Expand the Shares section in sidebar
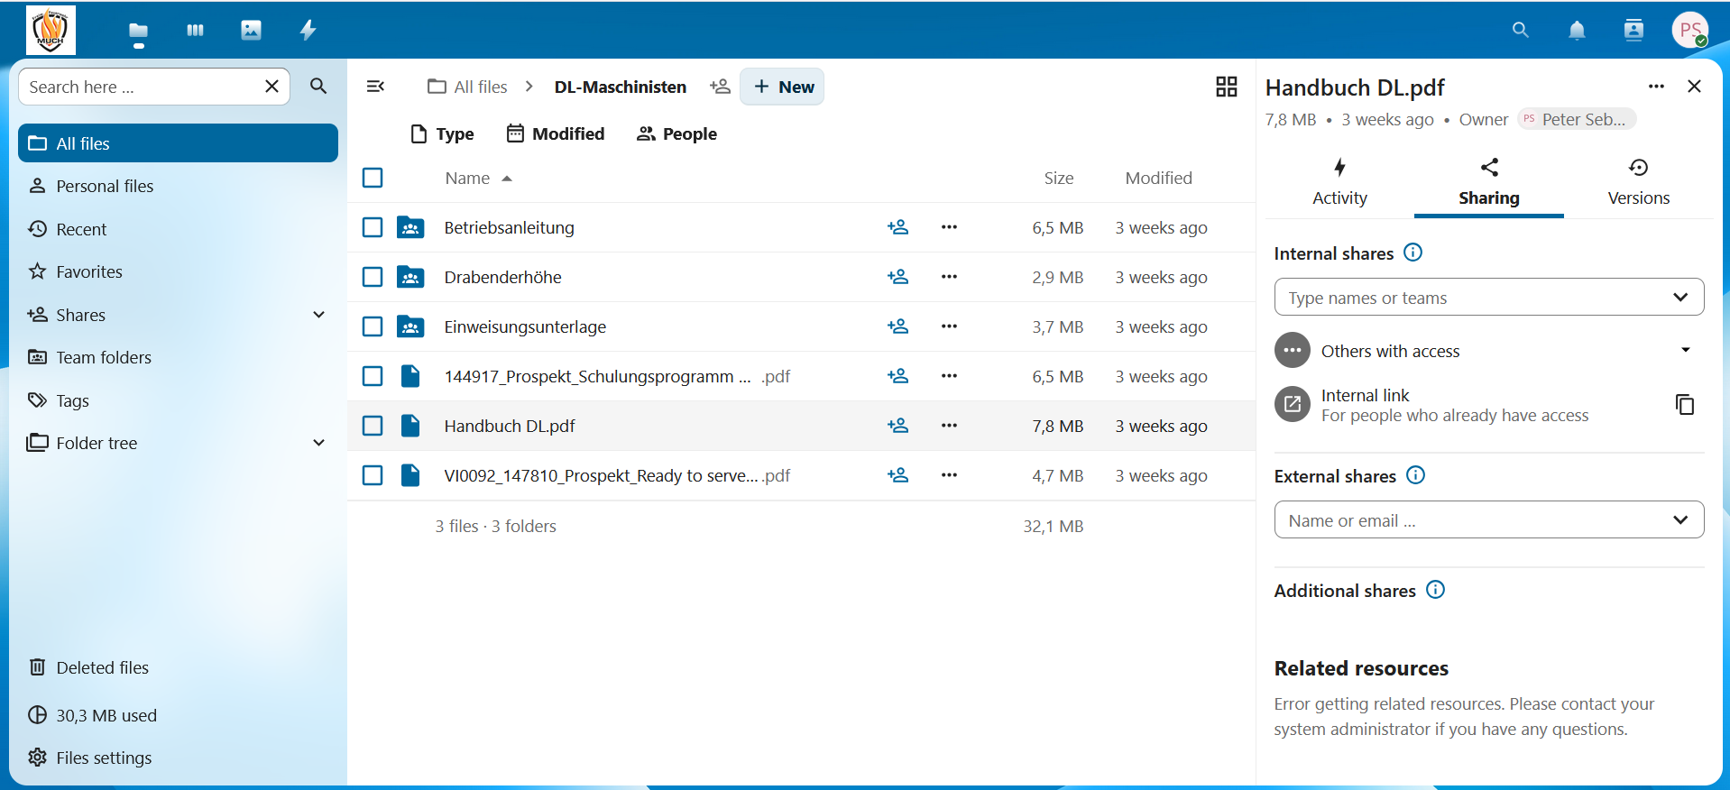The height and width of the screenshot is (790, 1730). [318, 315]
